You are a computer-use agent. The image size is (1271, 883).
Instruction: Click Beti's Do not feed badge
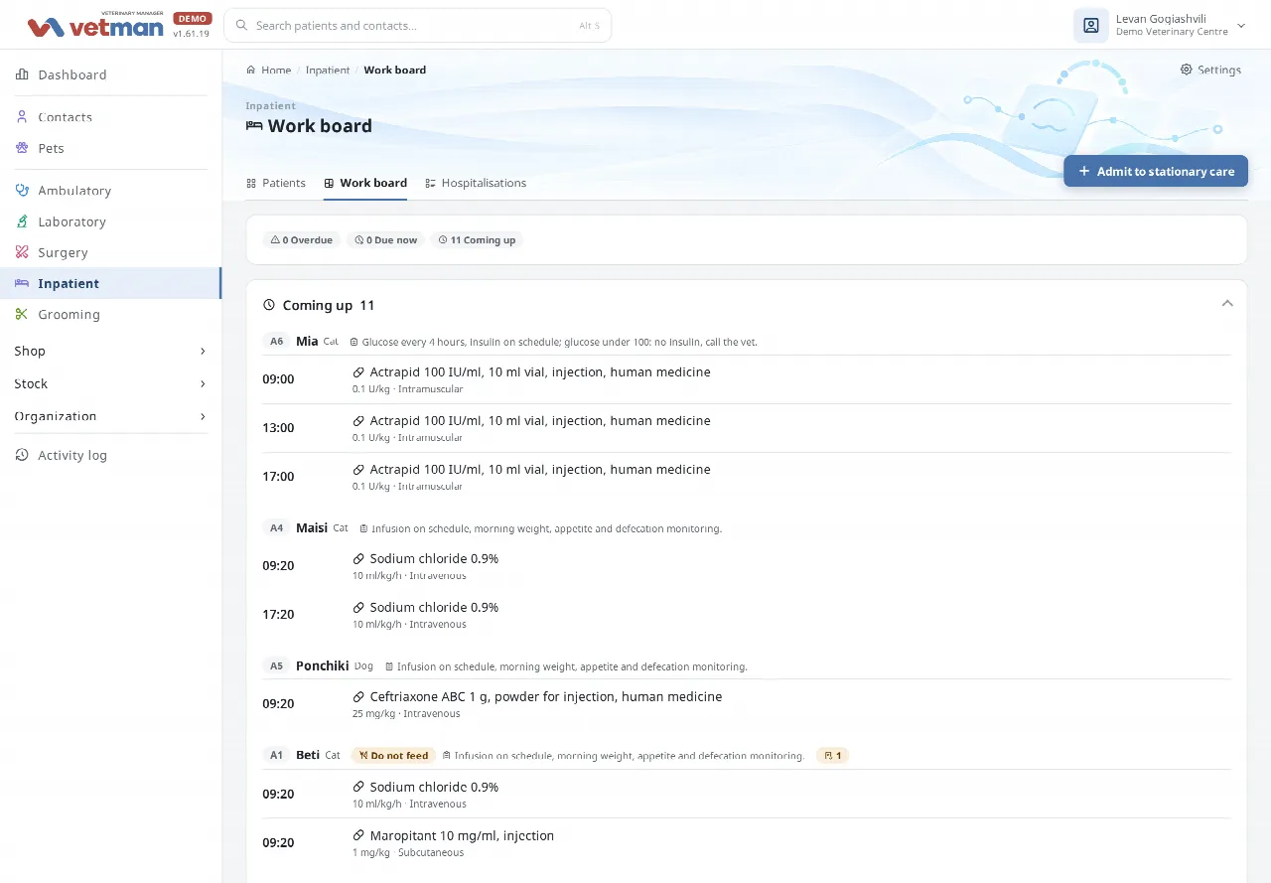pyautogui.click(x=393, y=755)
